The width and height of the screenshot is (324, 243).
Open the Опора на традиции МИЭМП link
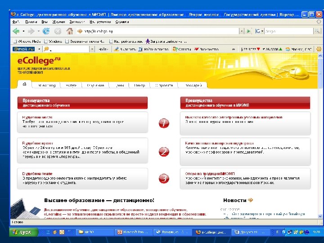[x=210, y=174]
